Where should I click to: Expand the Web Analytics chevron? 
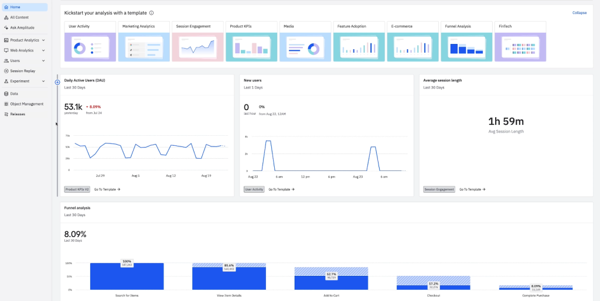(x=43, y=50)
